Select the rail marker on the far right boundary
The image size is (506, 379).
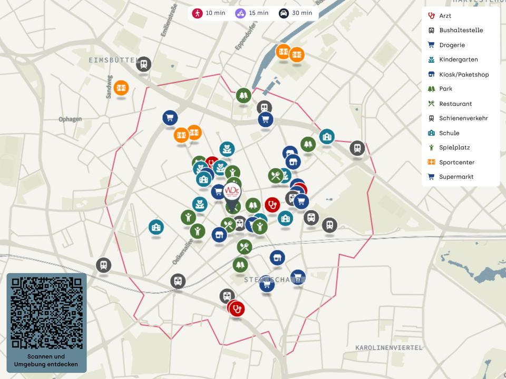(357, 148)
